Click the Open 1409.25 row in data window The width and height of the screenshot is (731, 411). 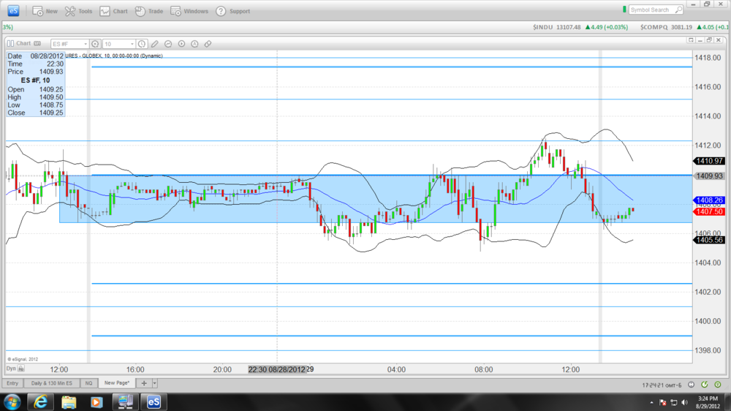(35, 89)
